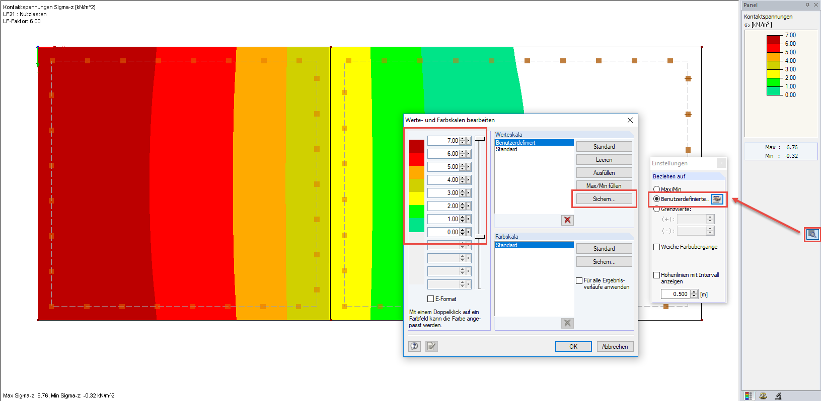Select the Benutzerdefinierte radio option
Viewport: 821px width, 401px height.
[656, 199]
